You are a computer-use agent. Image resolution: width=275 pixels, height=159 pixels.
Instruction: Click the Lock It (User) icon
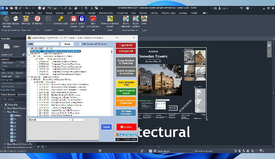(x=82, y=19)
